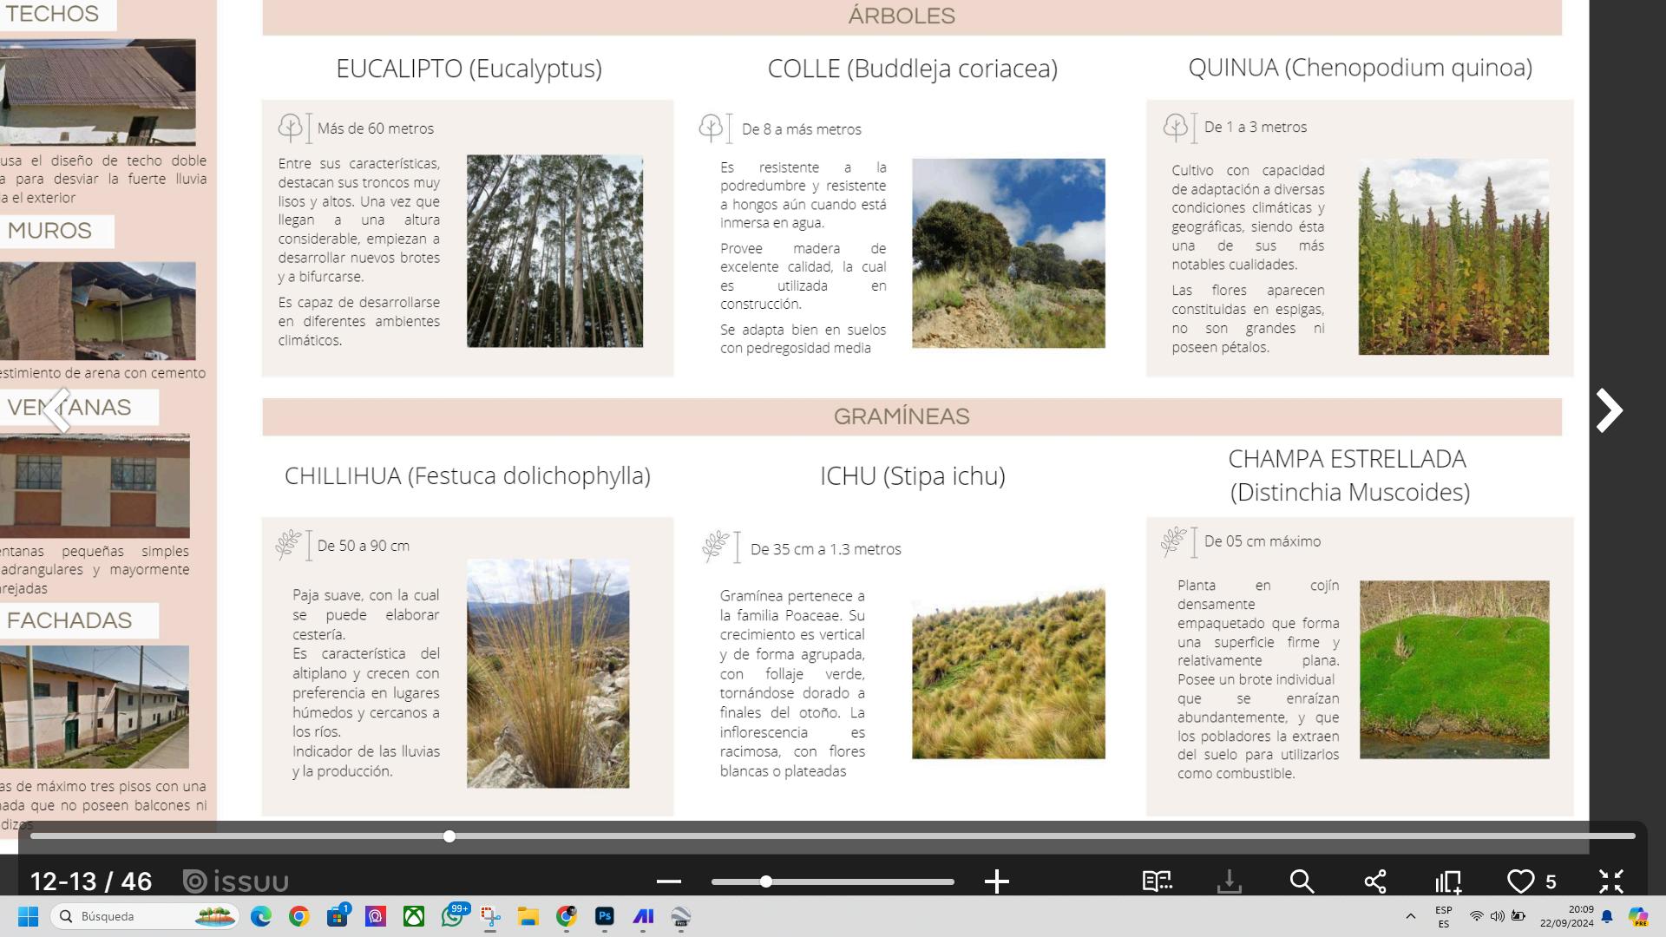Image resolution: width=1666 pixels, height=937 pixels.
Task: Open search within the publication
Action: [x=1301, y=881]
